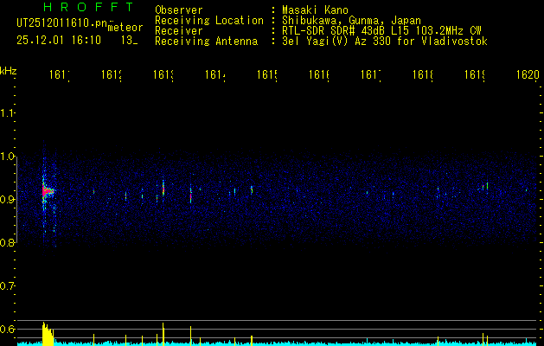The height and width of the screenshot is (346, 544).
Task: Click the kHz axis unit label
Action: click(9, 71)
